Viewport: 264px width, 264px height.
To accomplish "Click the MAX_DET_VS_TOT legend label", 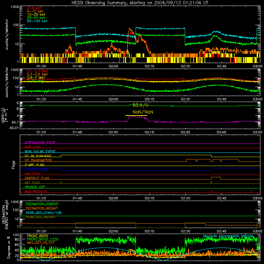I will (x=41, y=243).
